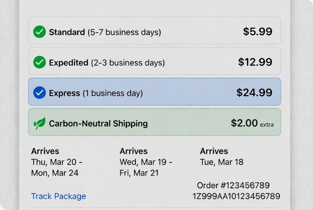This screenshot has width=313, height=210.
Task: Open the Track Package link
Action: tap(58, 196)
